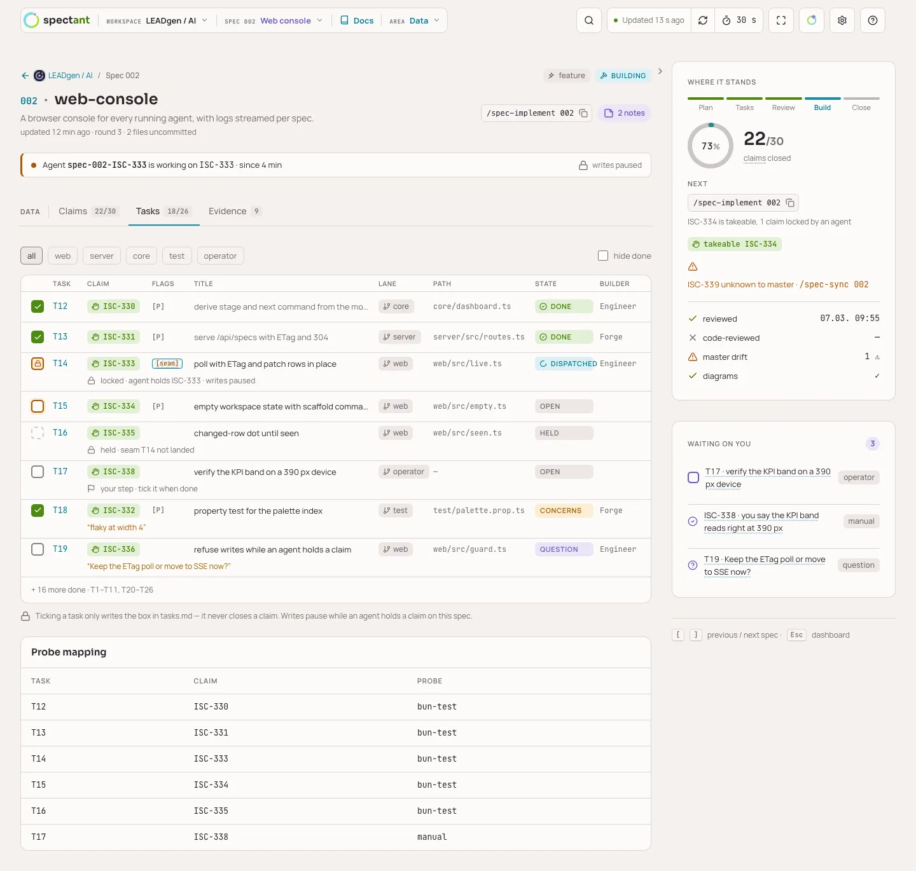Open the AREA Data dropdown
916x871 pixels.
414,20
